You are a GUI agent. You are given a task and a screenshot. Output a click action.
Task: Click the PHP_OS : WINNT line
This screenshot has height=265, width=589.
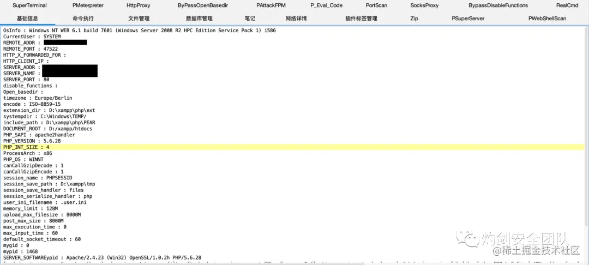pyautogui.click(x=23, y=159)
